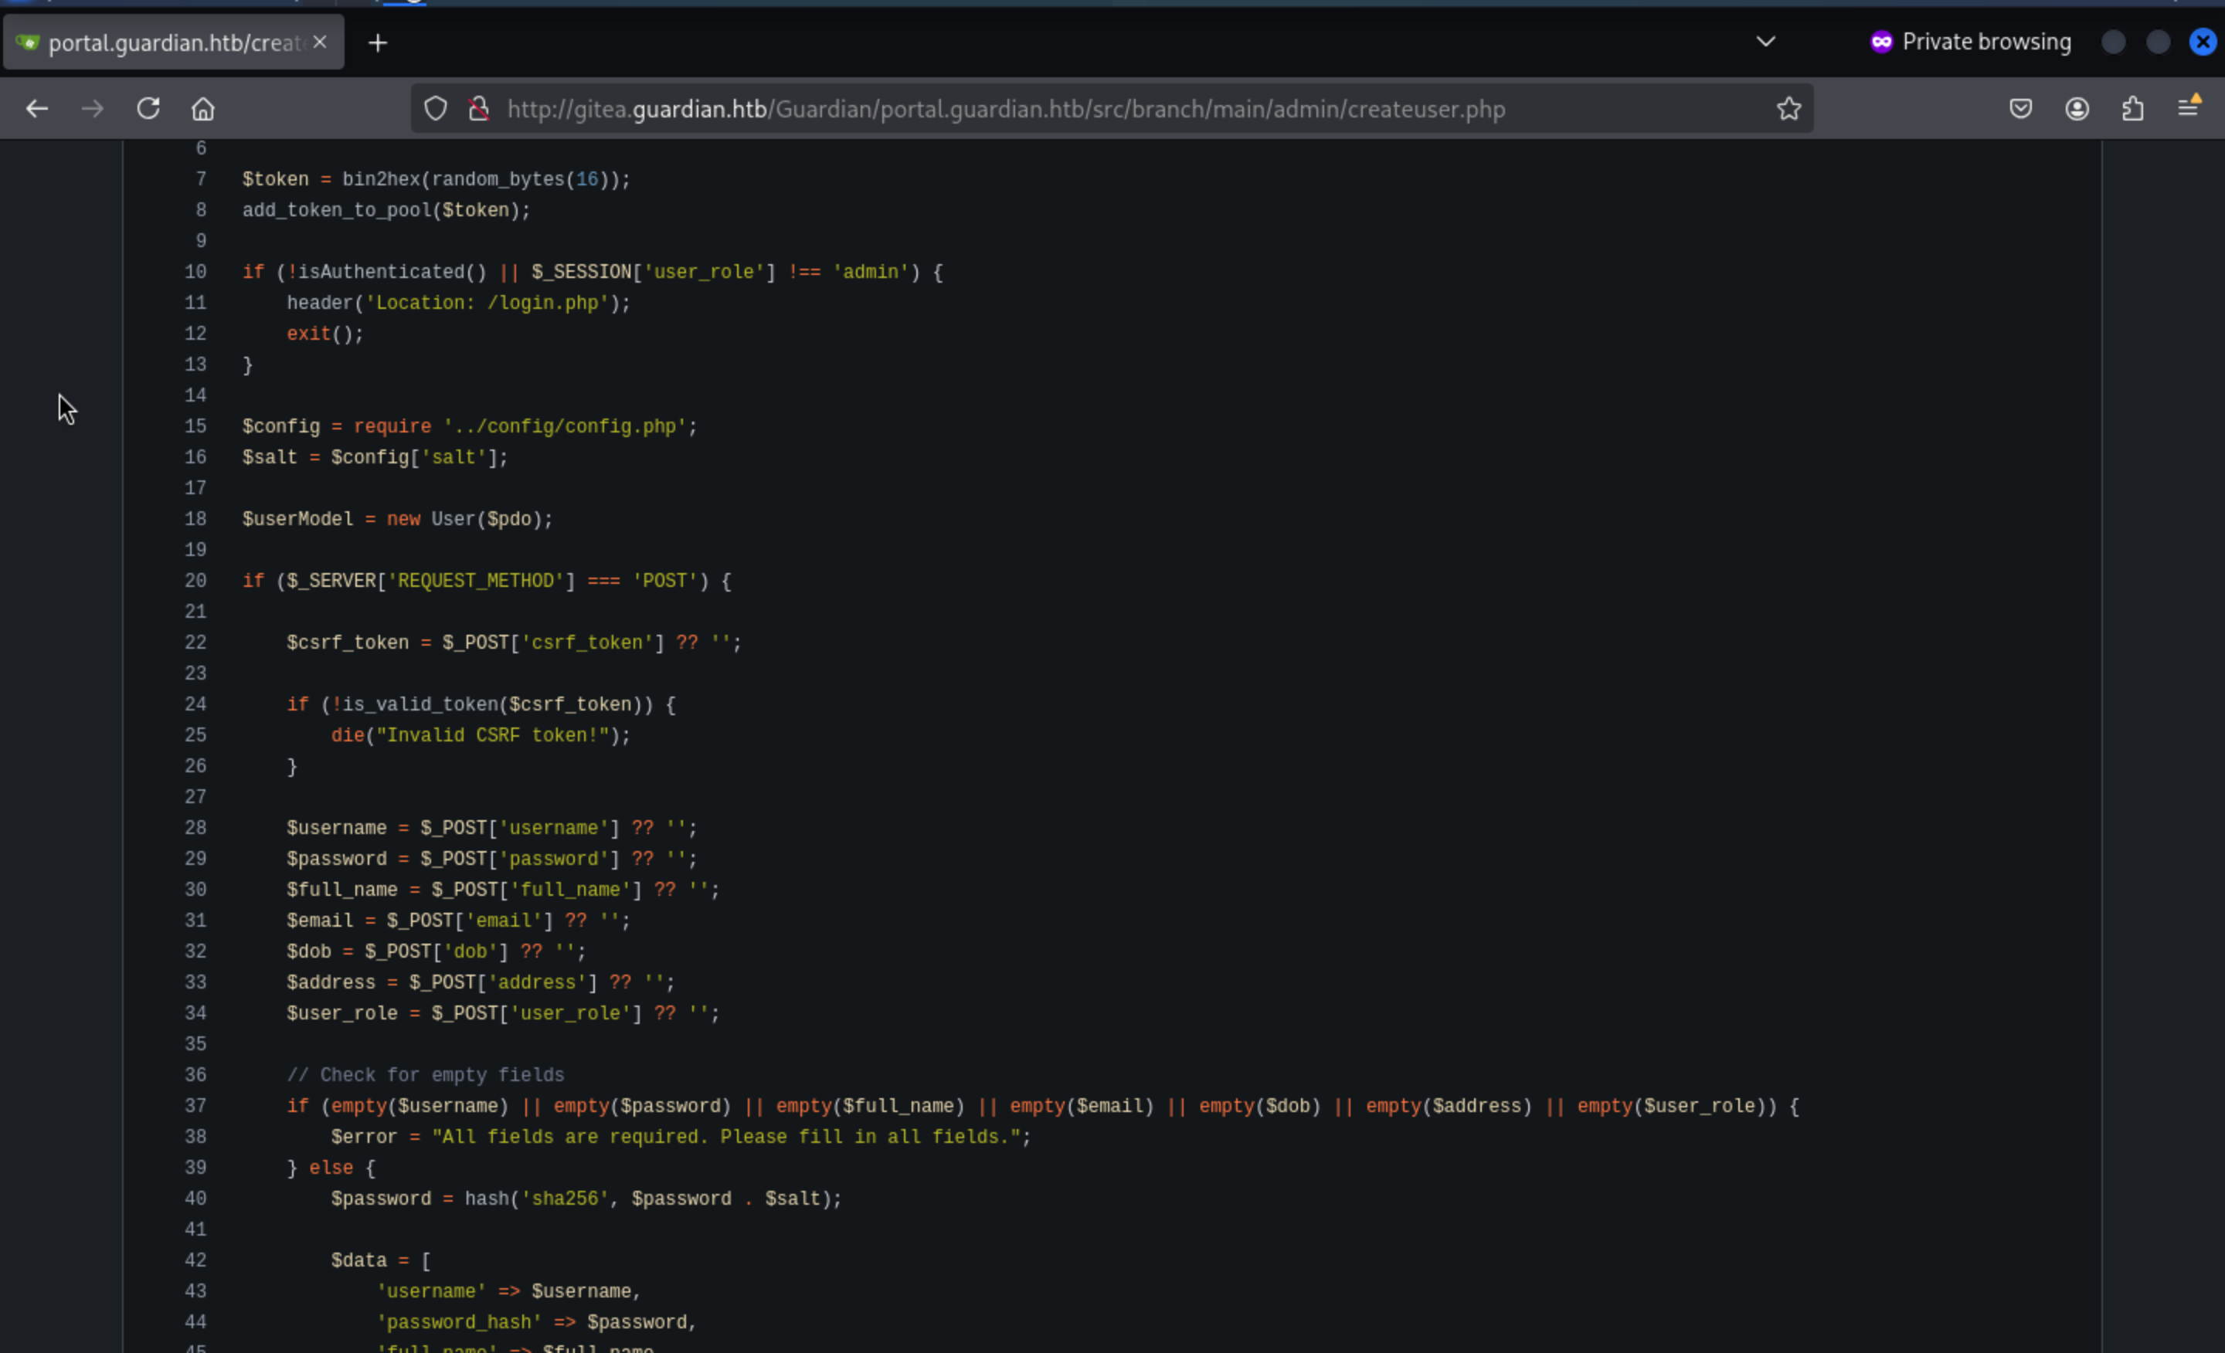Go to the browser home page
This screenshot has width=2225, height=1353.
[203, 109]
